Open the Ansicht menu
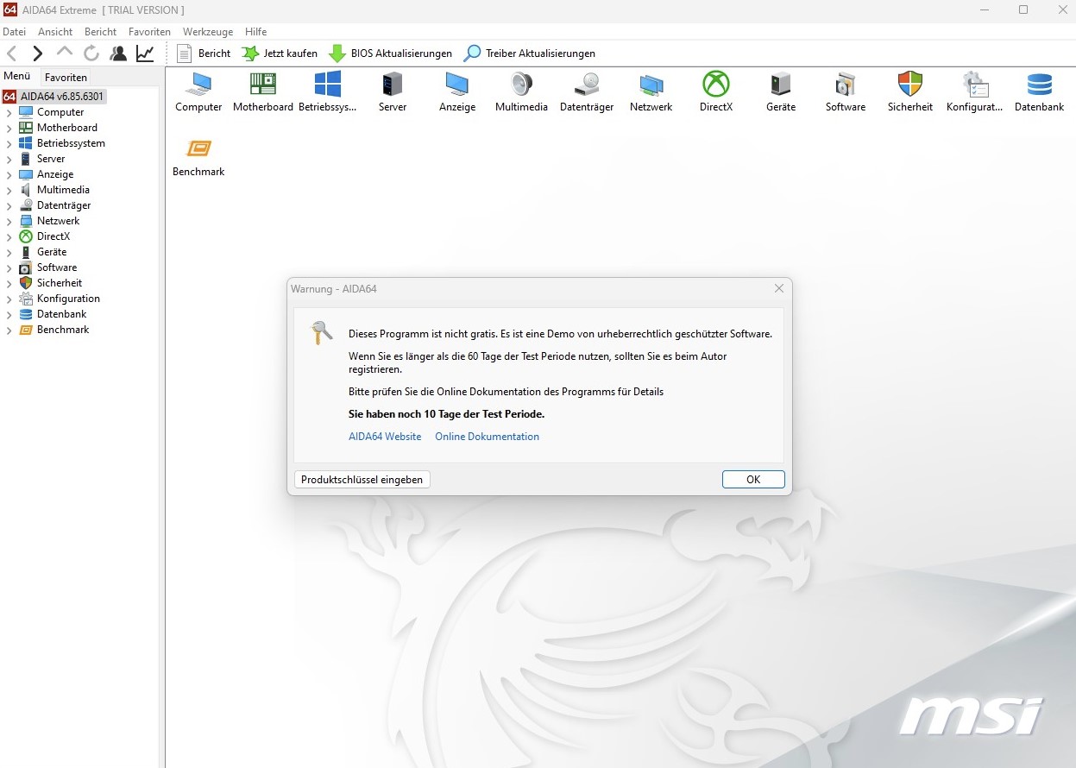 point(55,32)
